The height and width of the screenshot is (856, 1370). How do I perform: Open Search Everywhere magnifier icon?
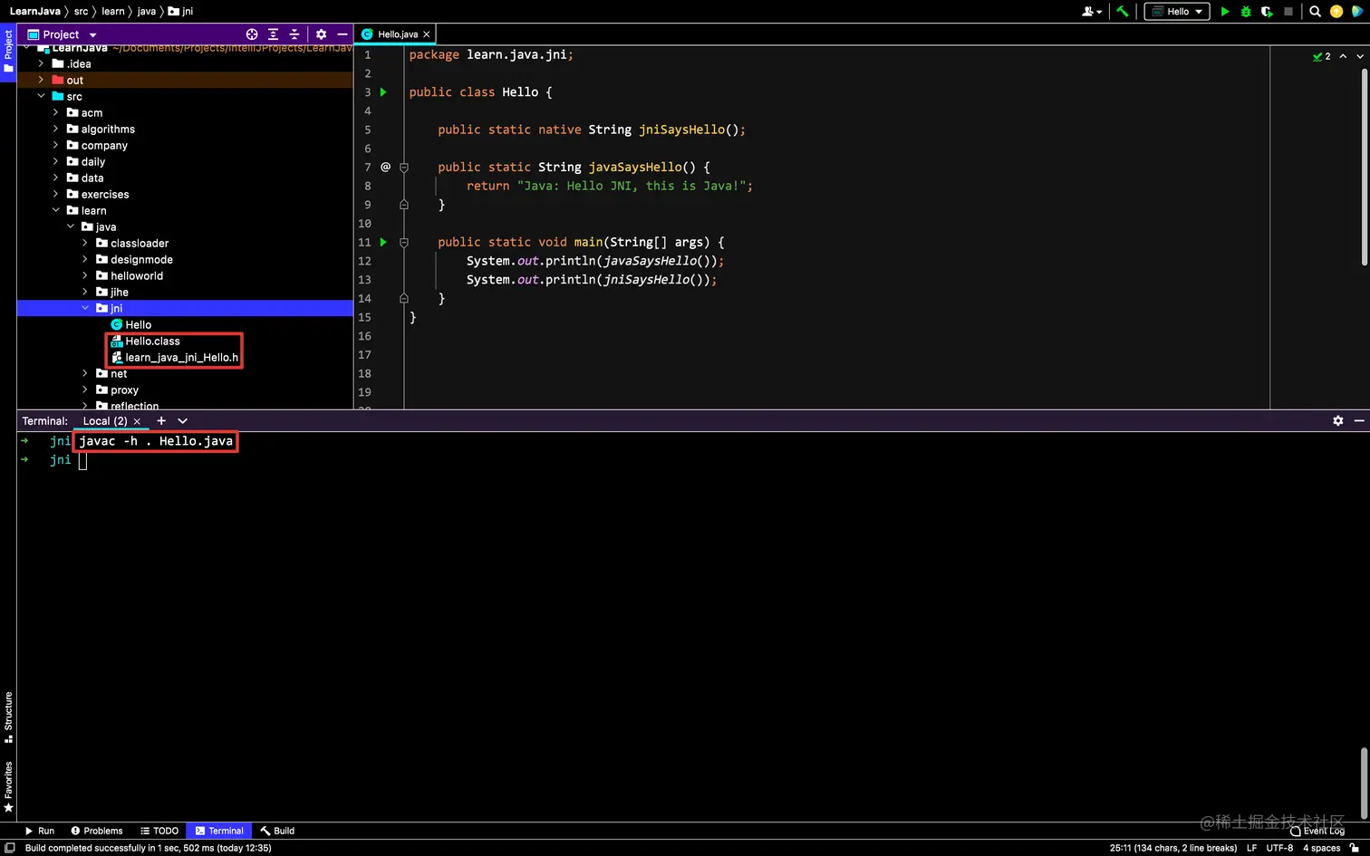click(x=1315, y=12)
